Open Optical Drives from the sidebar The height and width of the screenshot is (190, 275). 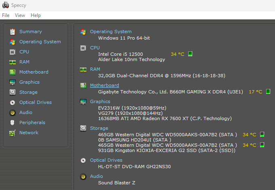[36, 102]
